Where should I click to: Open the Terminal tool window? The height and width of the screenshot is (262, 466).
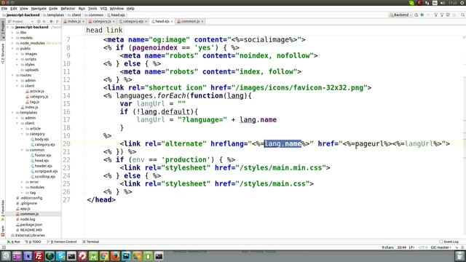click(x=91, y=242)
